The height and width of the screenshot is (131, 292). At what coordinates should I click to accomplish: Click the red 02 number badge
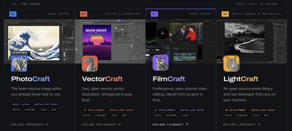click(84, 14)
